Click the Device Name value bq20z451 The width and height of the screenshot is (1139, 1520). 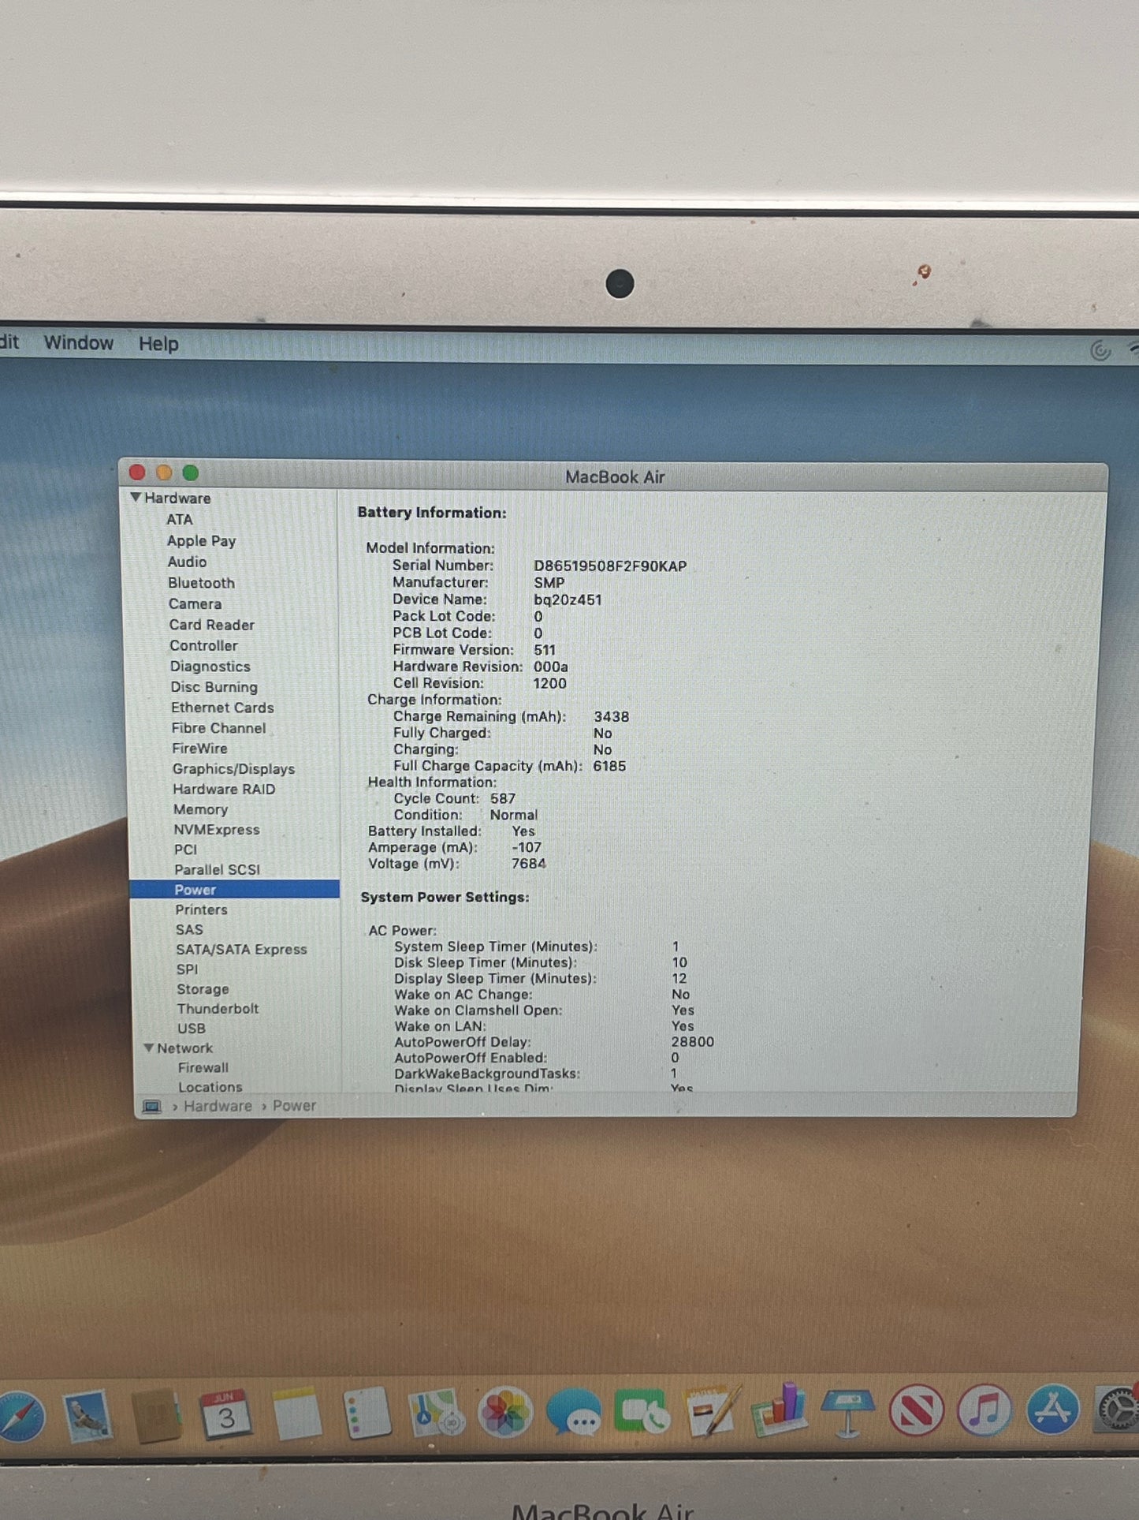tap(568, 600)
